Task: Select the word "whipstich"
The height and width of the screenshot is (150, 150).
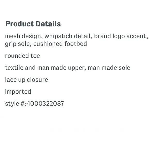Action: [x=58, y=36]
